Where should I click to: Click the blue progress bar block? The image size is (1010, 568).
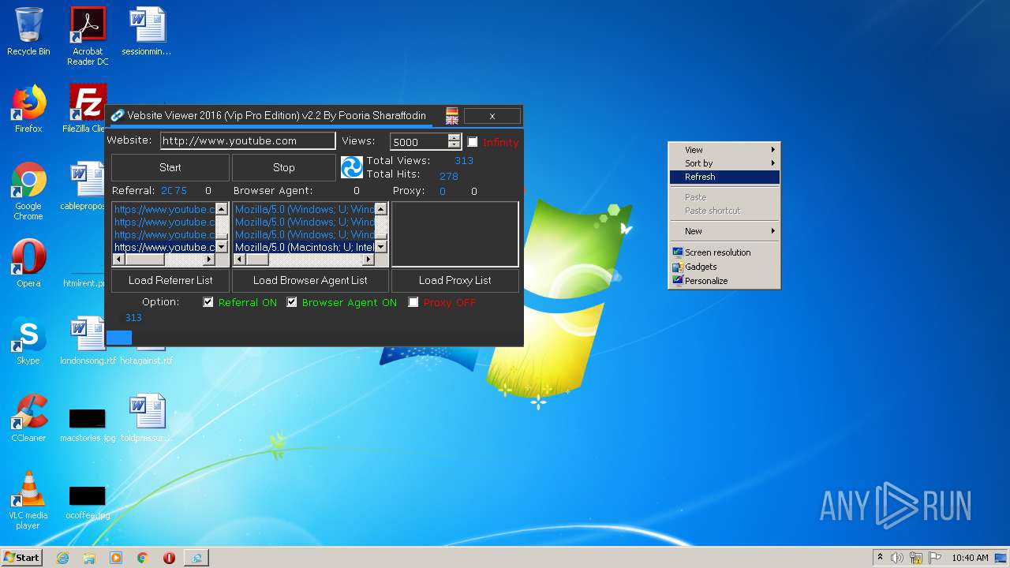tap(119, 338)
